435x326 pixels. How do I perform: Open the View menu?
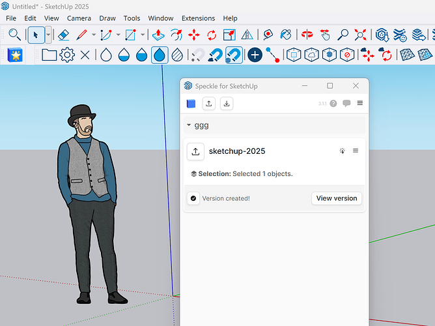51,18
